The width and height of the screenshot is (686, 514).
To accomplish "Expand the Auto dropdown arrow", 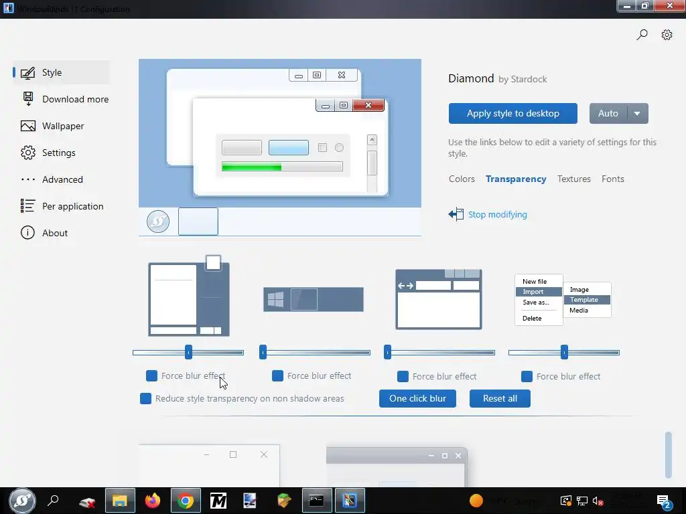I will [638, 114].
